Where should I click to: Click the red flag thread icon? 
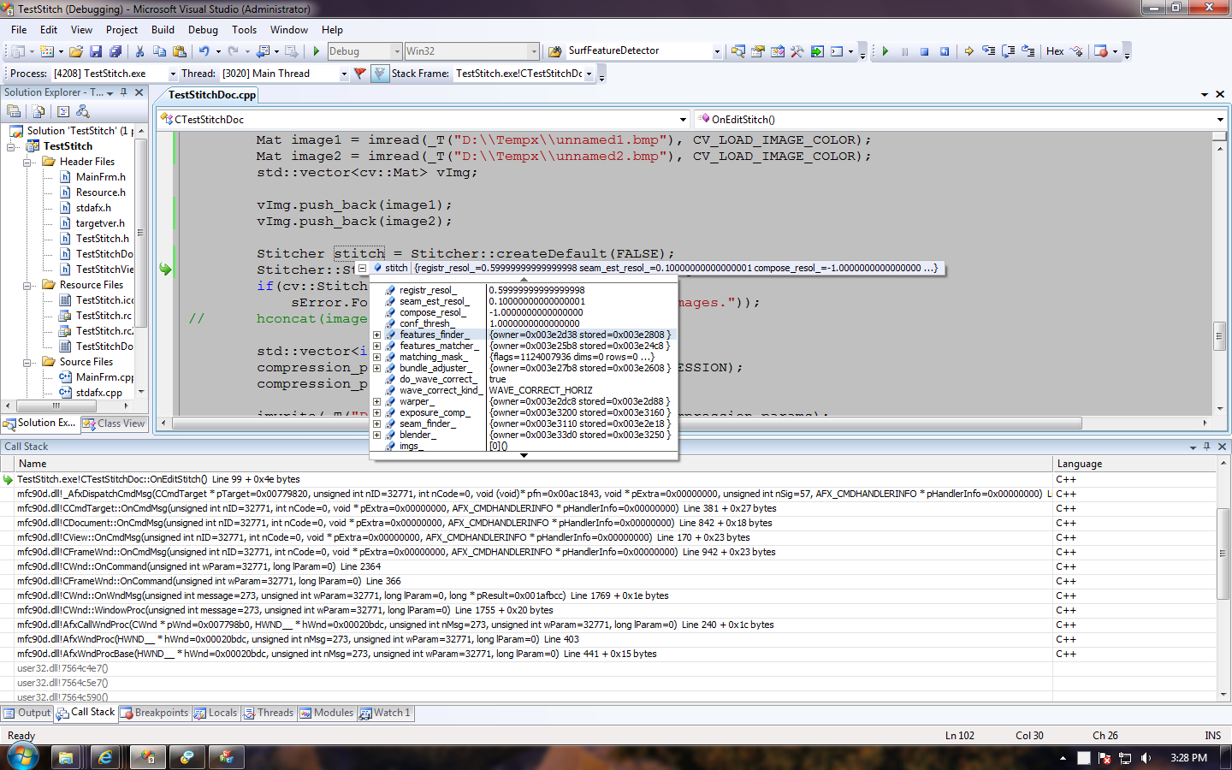(360, 74)
